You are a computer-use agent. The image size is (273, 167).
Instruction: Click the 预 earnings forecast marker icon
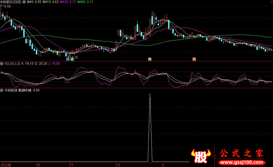(194, 59)
